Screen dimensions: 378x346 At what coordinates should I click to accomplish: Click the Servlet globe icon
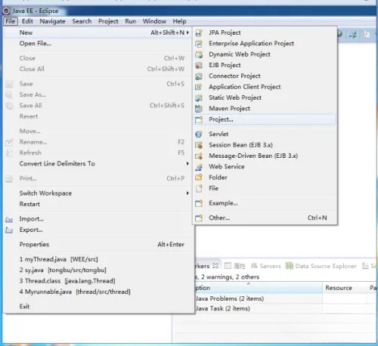(x=199, y=134)
